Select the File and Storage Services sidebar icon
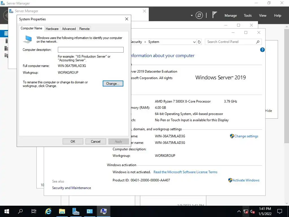The height and width of the screenshot is (217, 289). [6, 55]
